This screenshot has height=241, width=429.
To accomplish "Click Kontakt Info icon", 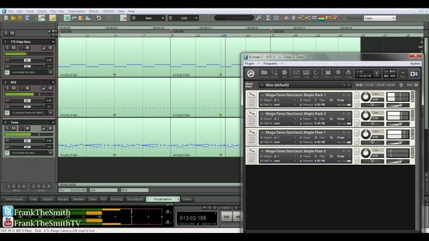I will [x=284, y=74].
